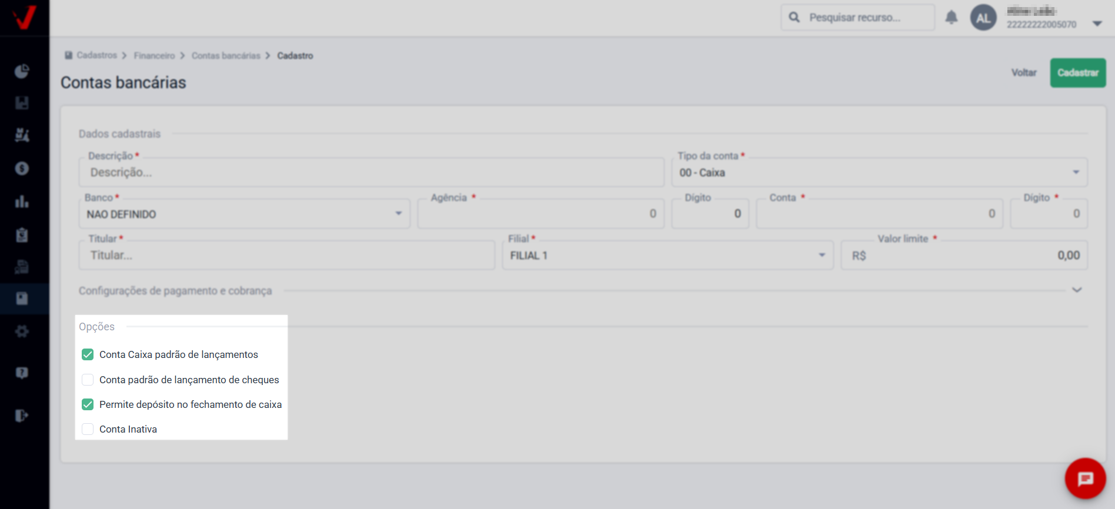Screen dimensions: 1115x509
Task: Open the pie chart dashboard sidebar icon
Action: [22, 71]
